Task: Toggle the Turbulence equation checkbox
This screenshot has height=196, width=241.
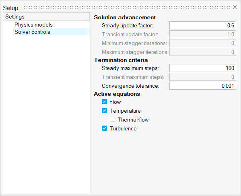Action: point(104,128)
